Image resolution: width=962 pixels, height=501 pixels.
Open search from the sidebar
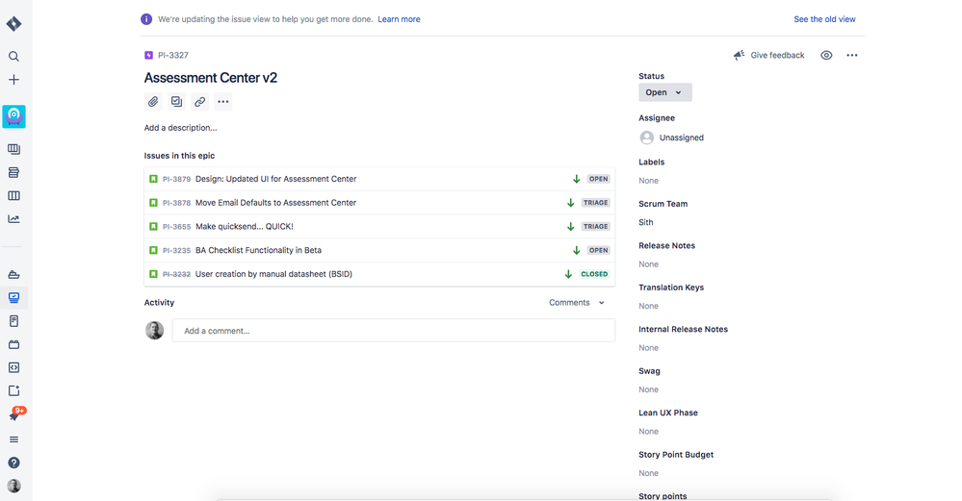click(13, 57)
